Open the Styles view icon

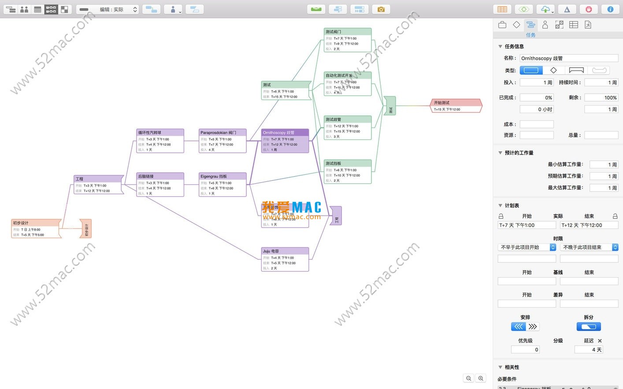tap(64, 9)
